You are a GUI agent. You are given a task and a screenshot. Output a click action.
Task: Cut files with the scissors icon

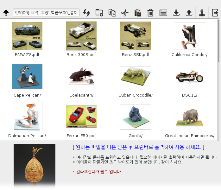125,13
